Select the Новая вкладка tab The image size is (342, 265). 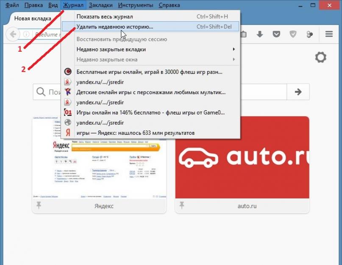[x=33, y=18]
